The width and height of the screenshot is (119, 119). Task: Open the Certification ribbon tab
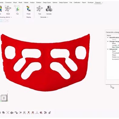point(77,2)
